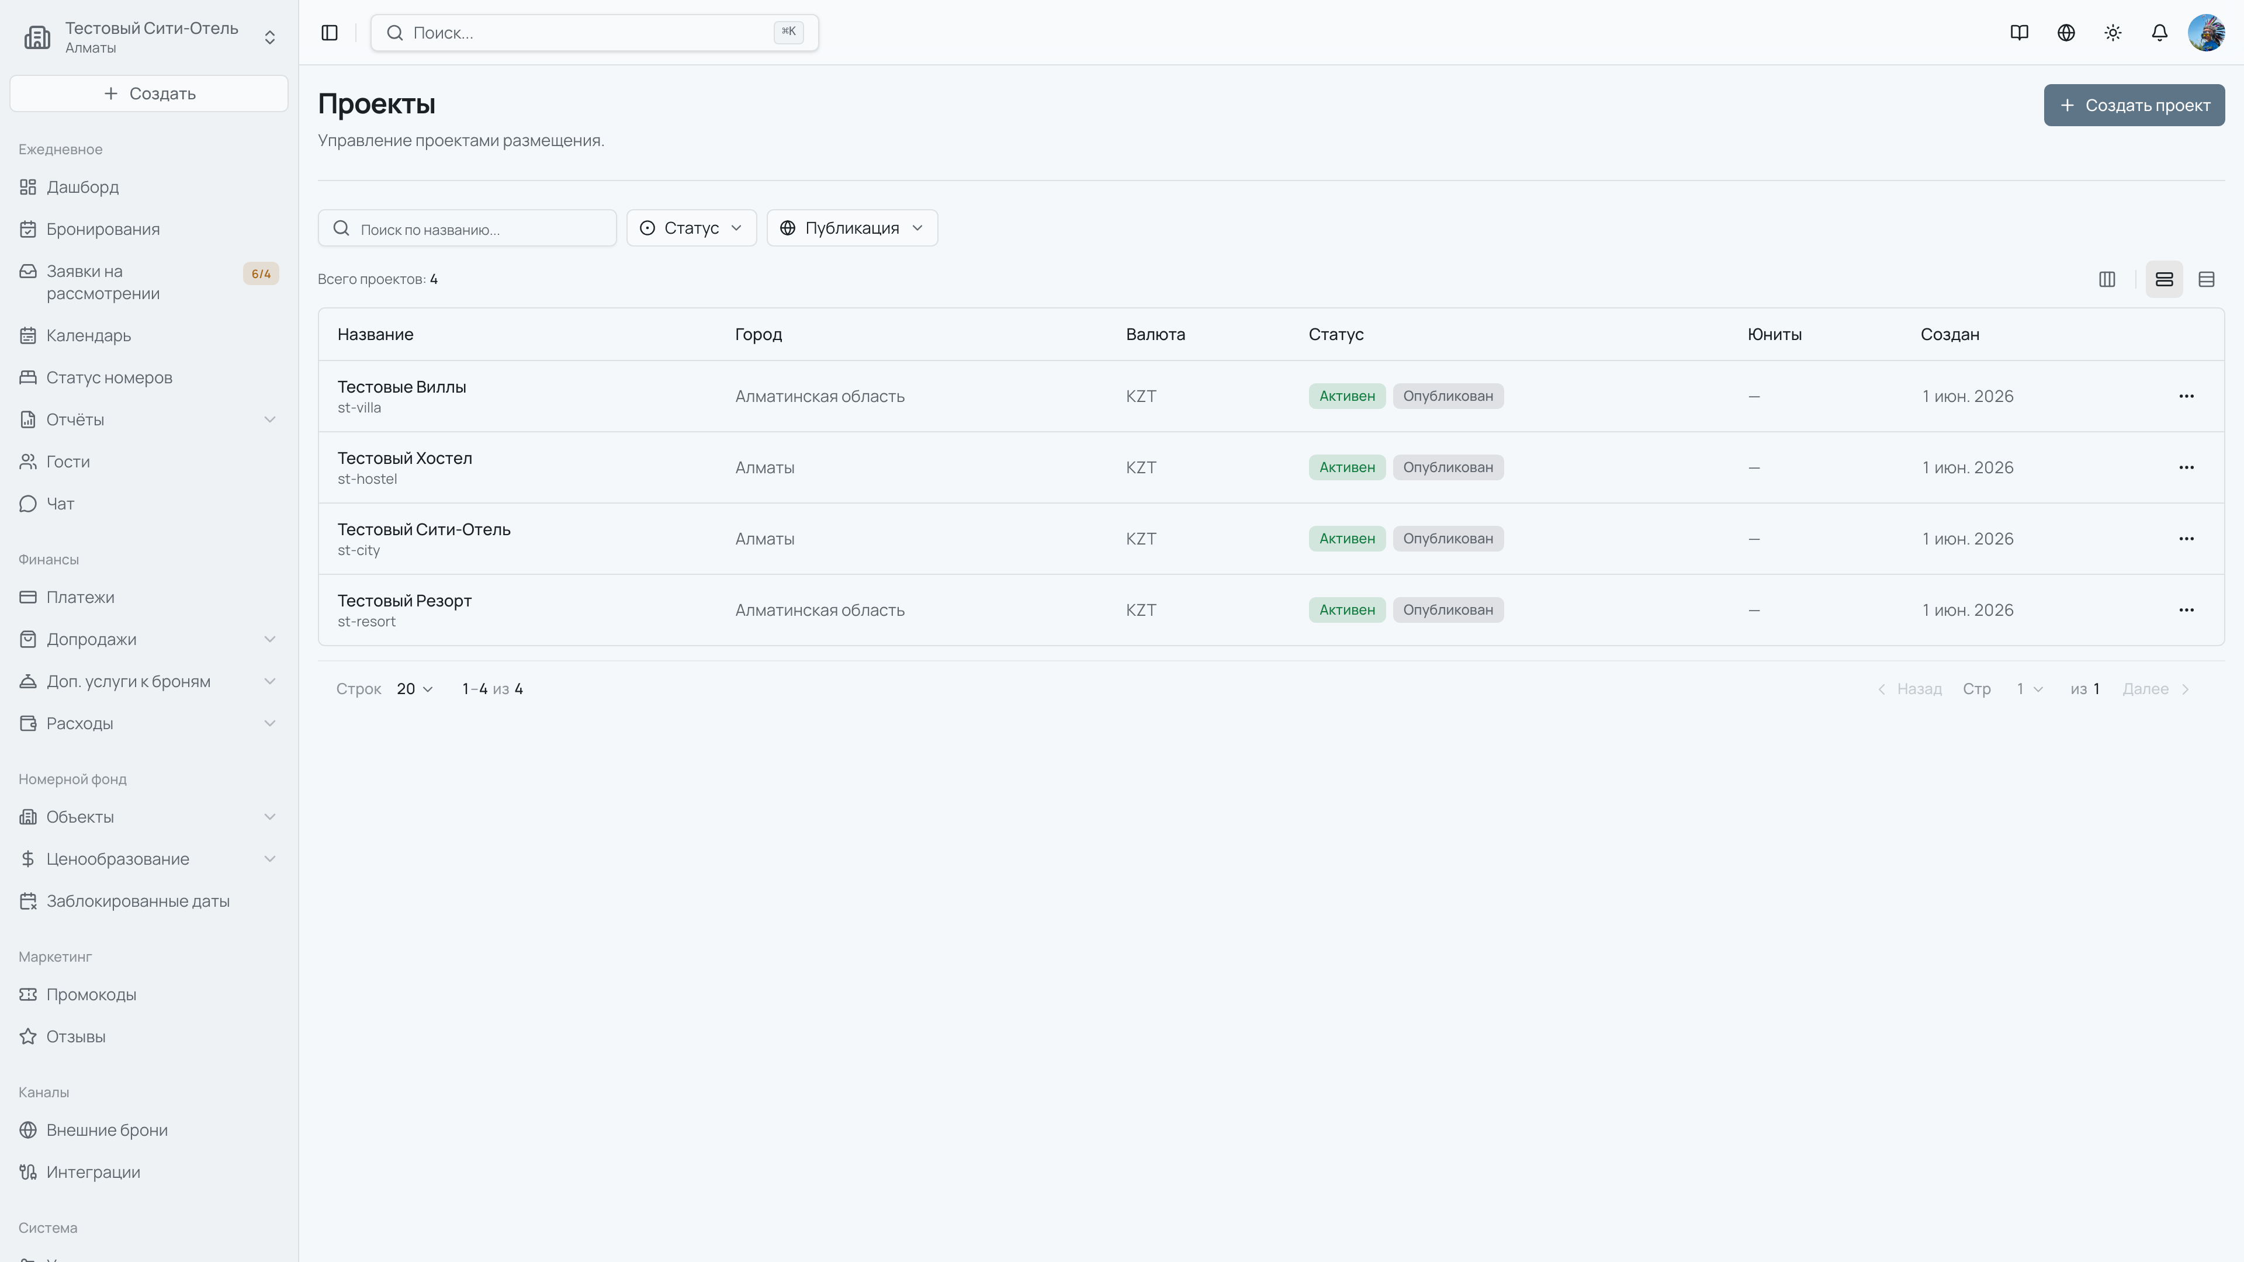This screenshot has width=2244, height=1262.
Task: Sort by Город column header
Action: tap(759, 334)
